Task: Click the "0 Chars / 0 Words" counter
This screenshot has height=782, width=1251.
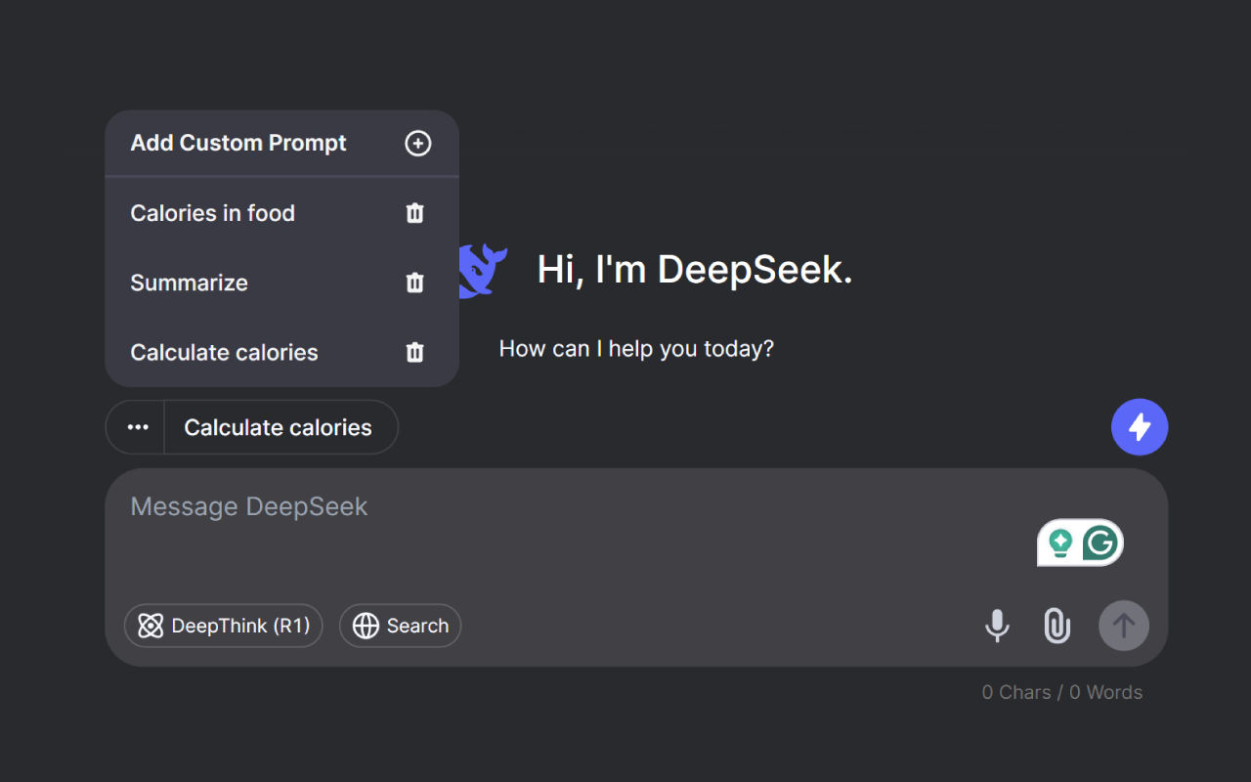Action: [1062, 692]
